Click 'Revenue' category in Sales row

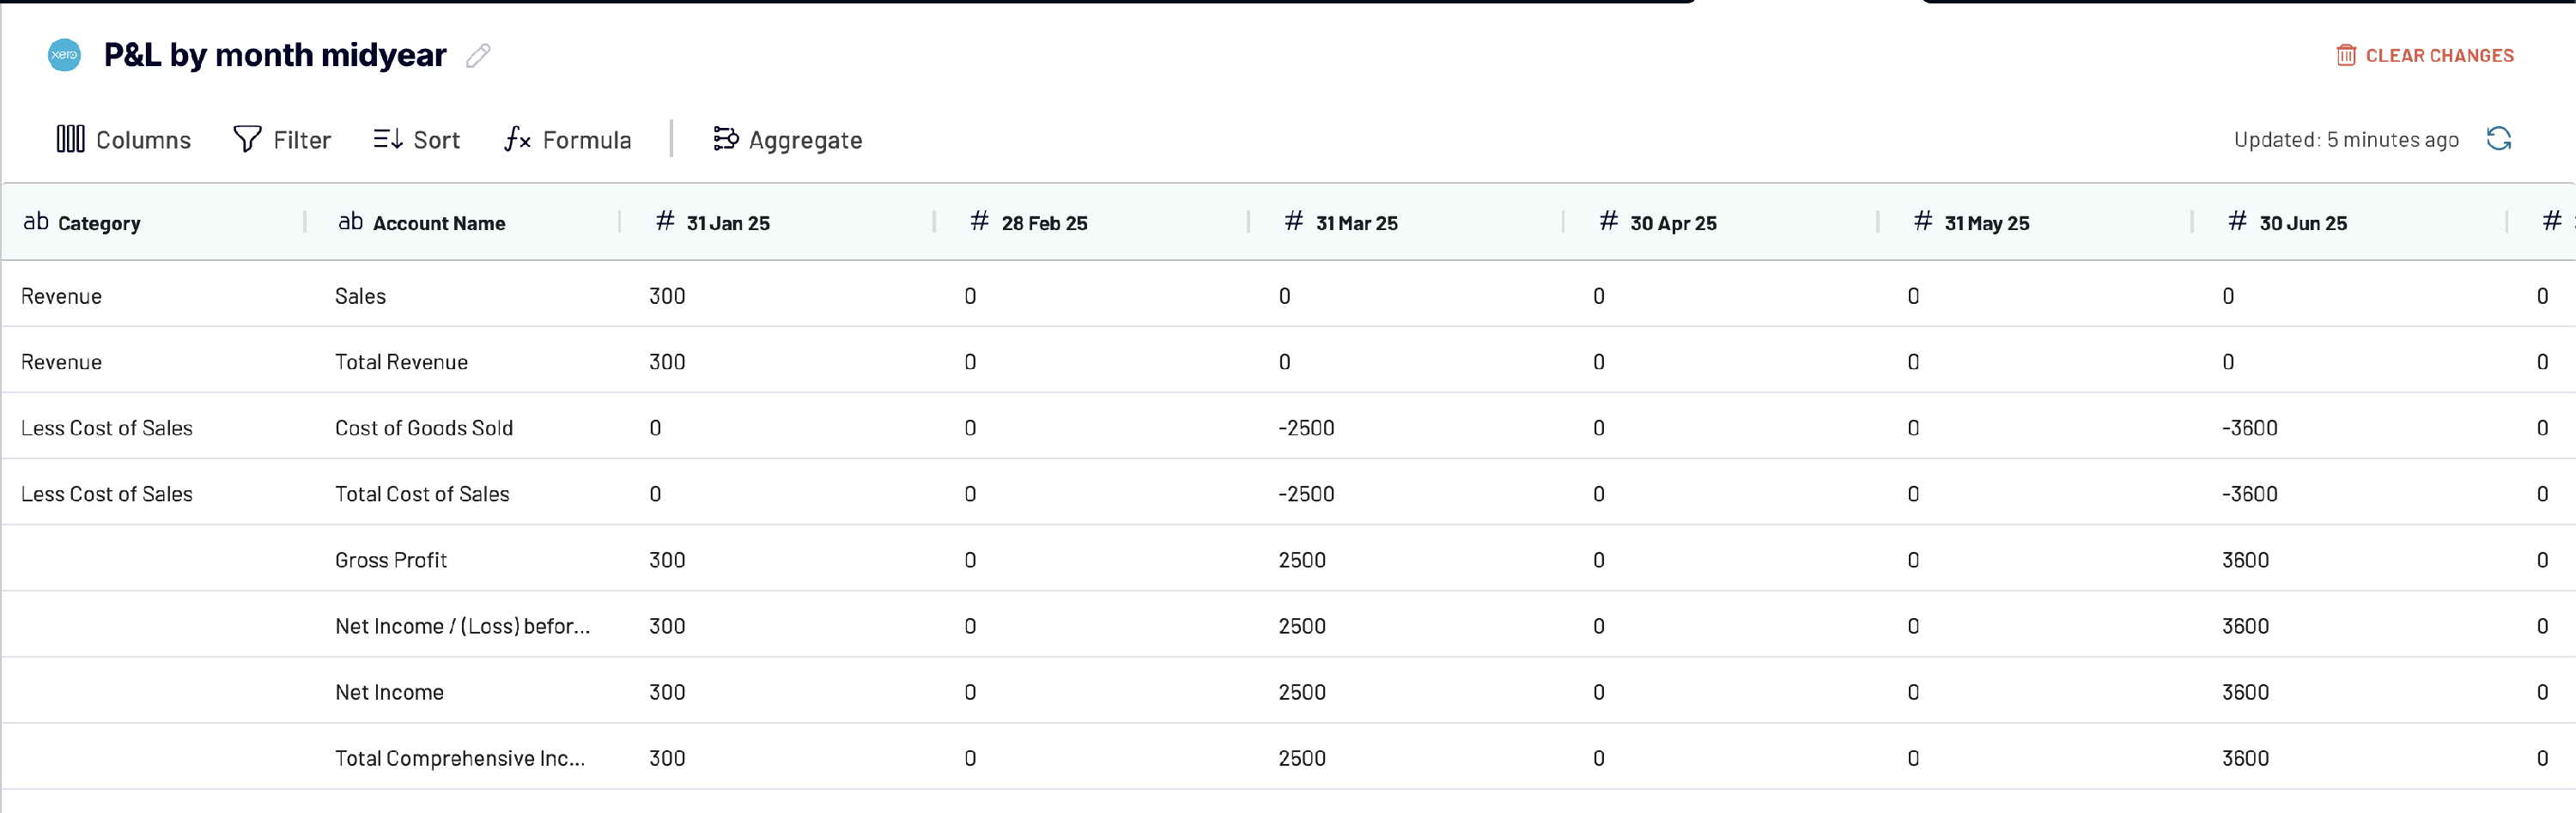tap(61, 296)
